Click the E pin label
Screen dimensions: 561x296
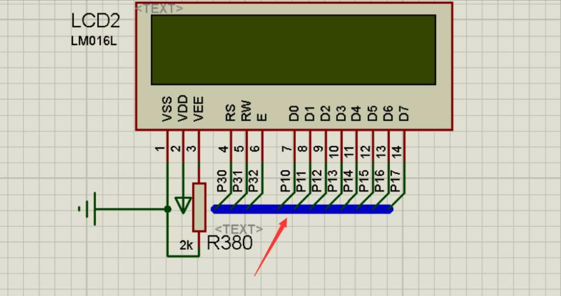point(262,117)
